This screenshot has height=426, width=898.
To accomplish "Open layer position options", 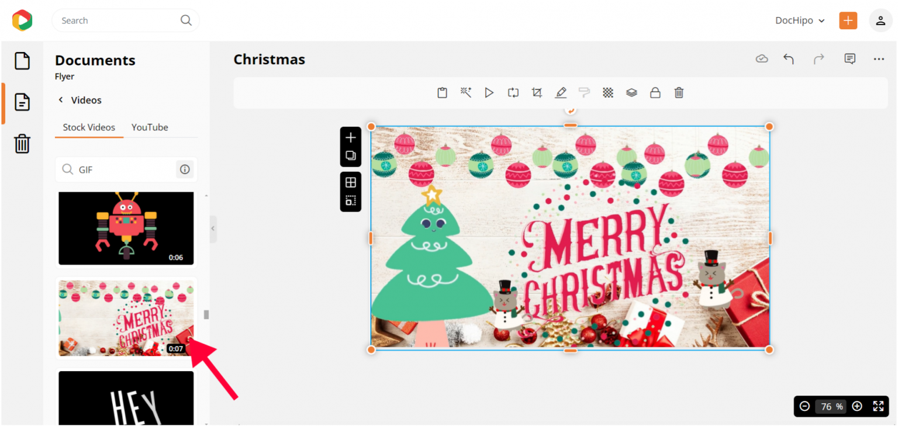I will (631, 92).
